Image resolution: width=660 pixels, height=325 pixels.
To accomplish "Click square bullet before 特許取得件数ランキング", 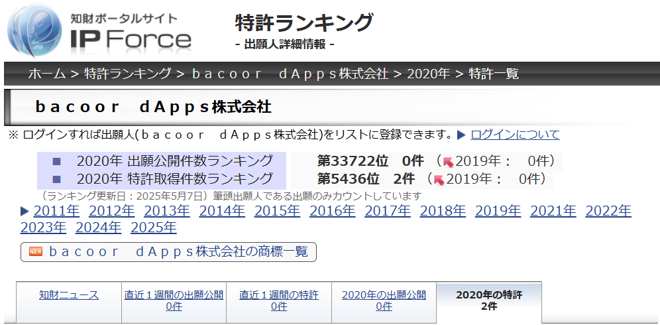I will (57, 180).
